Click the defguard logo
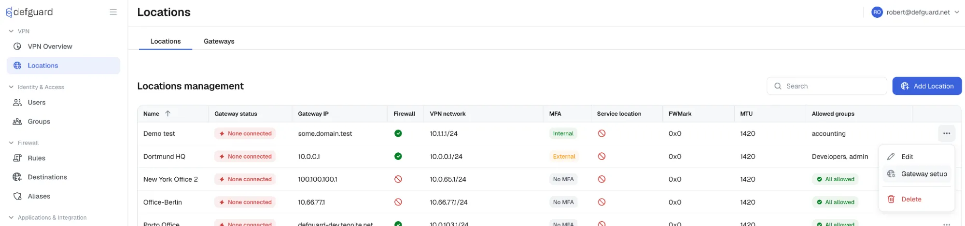Image resolution: width=965 pixels, height=226 pixels. 29,12
